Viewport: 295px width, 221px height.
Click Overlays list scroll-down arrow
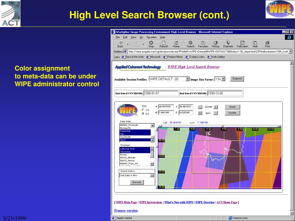click(152, 164)
